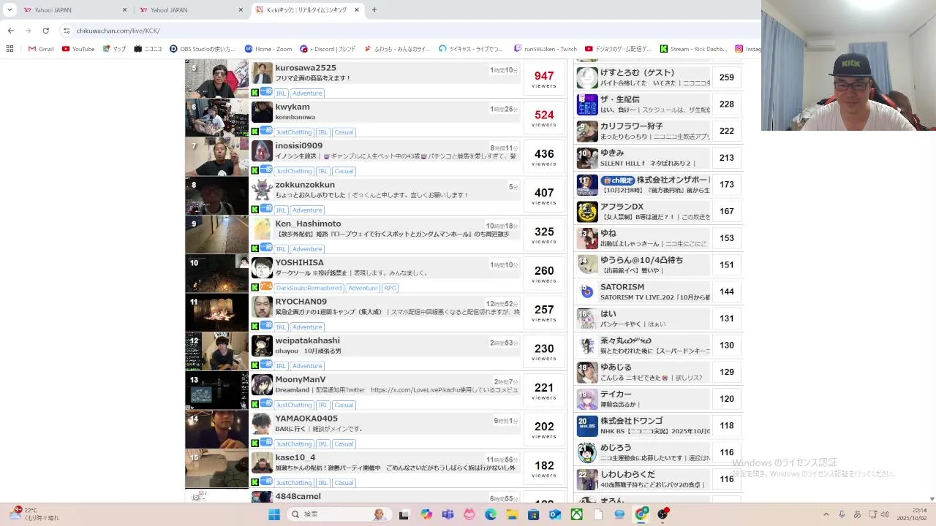Open RYOCHAN09's stream link

pos(301,302)
